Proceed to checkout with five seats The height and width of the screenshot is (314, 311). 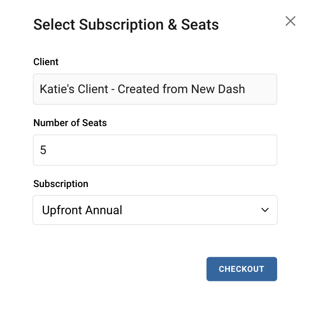click(242, 269)
